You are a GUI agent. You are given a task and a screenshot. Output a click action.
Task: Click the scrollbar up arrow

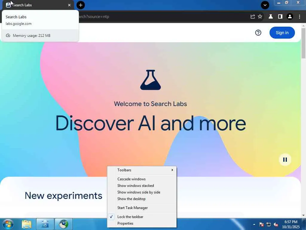[x=303, y=26]
